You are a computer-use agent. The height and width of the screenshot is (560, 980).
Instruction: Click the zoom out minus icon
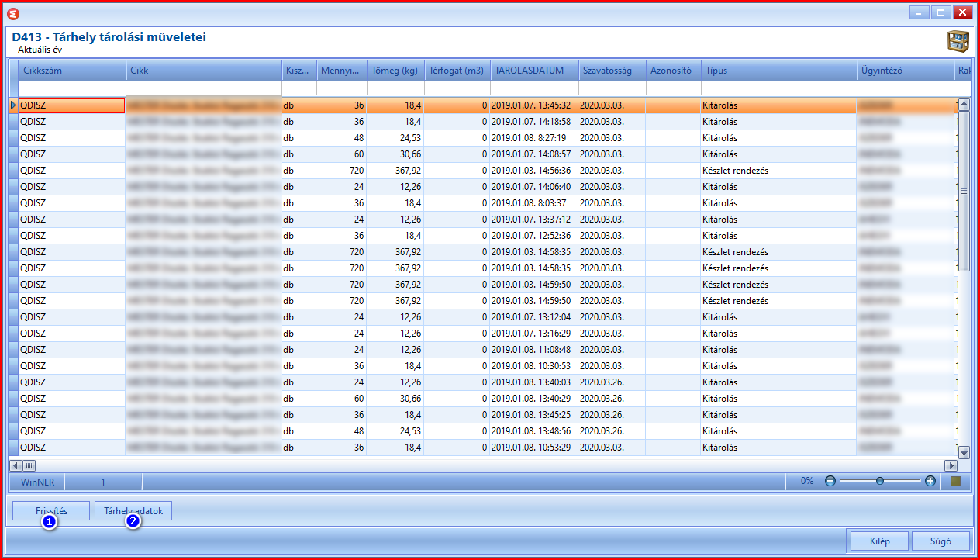[830, 481]
